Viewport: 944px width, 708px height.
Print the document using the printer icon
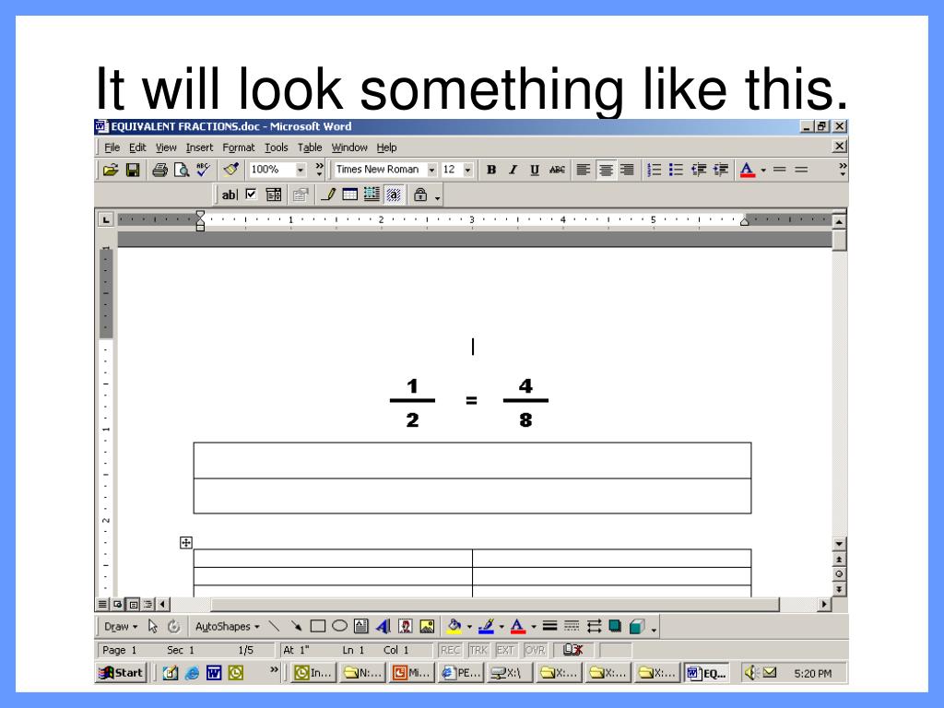159,170
